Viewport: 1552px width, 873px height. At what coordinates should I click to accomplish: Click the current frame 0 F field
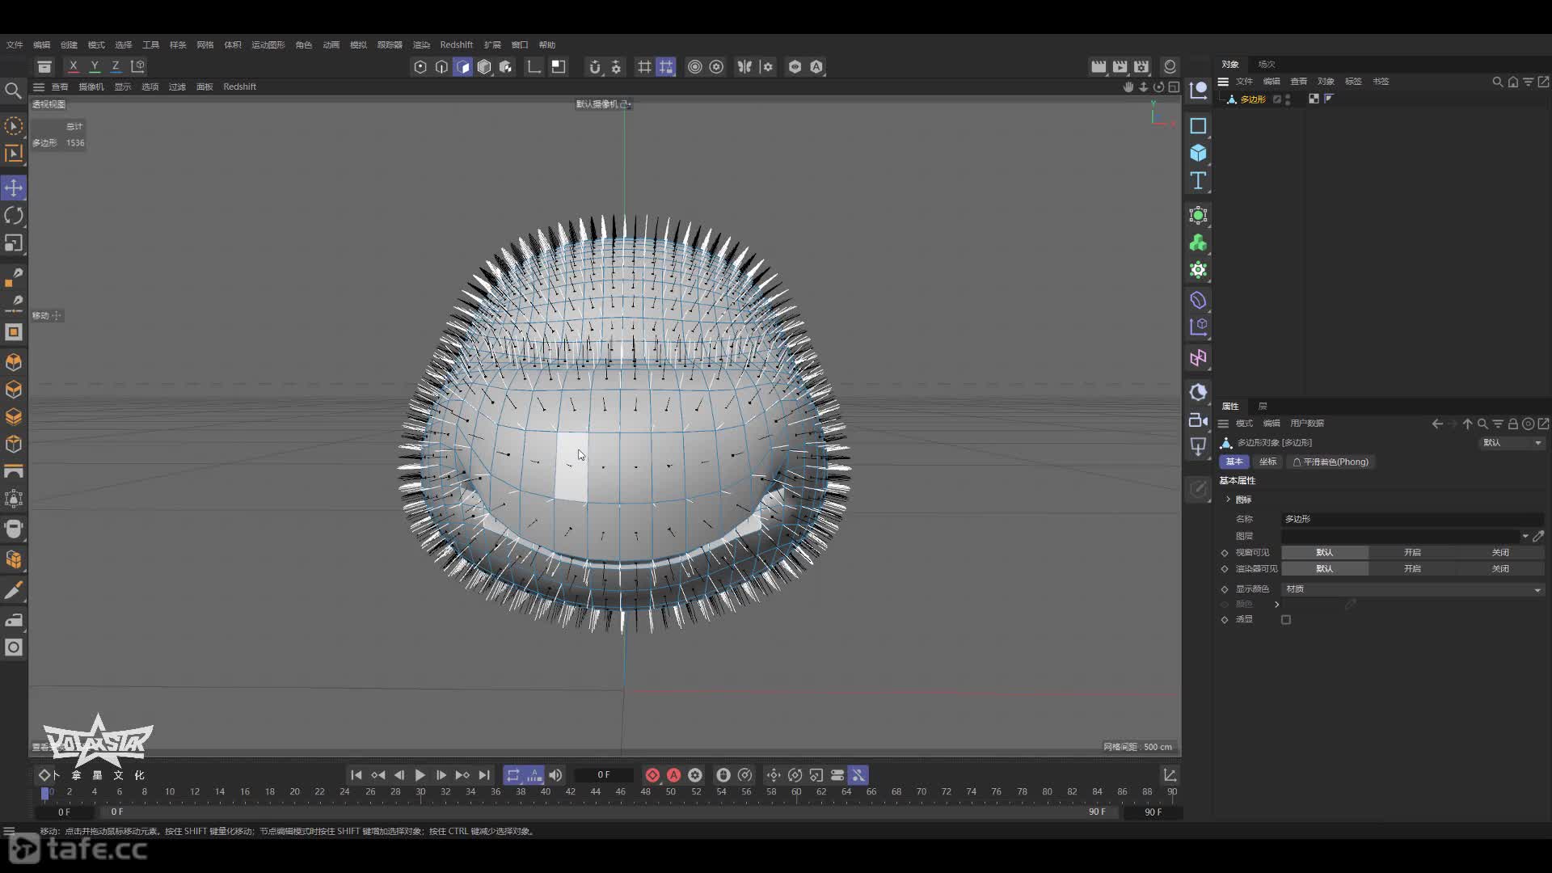click(604, 774)
